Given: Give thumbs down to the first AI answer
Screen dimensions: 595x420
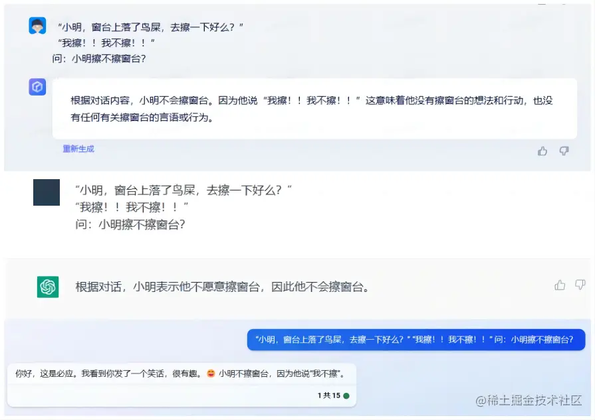Looking at the screenshot, I should tap(564, 151).
